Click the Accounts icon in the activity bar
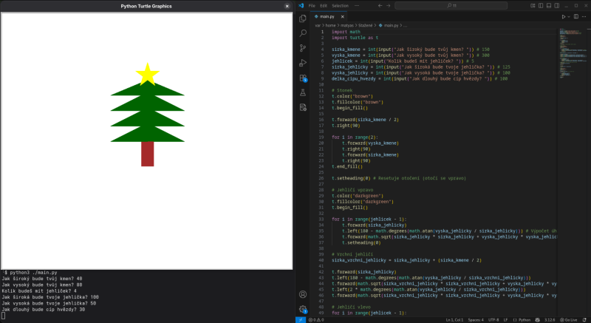Image resolution: width=591 pixels, height=323 pixels. coord(303,294)
